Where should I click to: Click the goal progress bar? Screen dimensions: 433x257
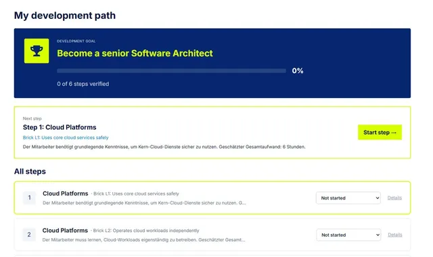pyautogui.click(x=171, y=71)
